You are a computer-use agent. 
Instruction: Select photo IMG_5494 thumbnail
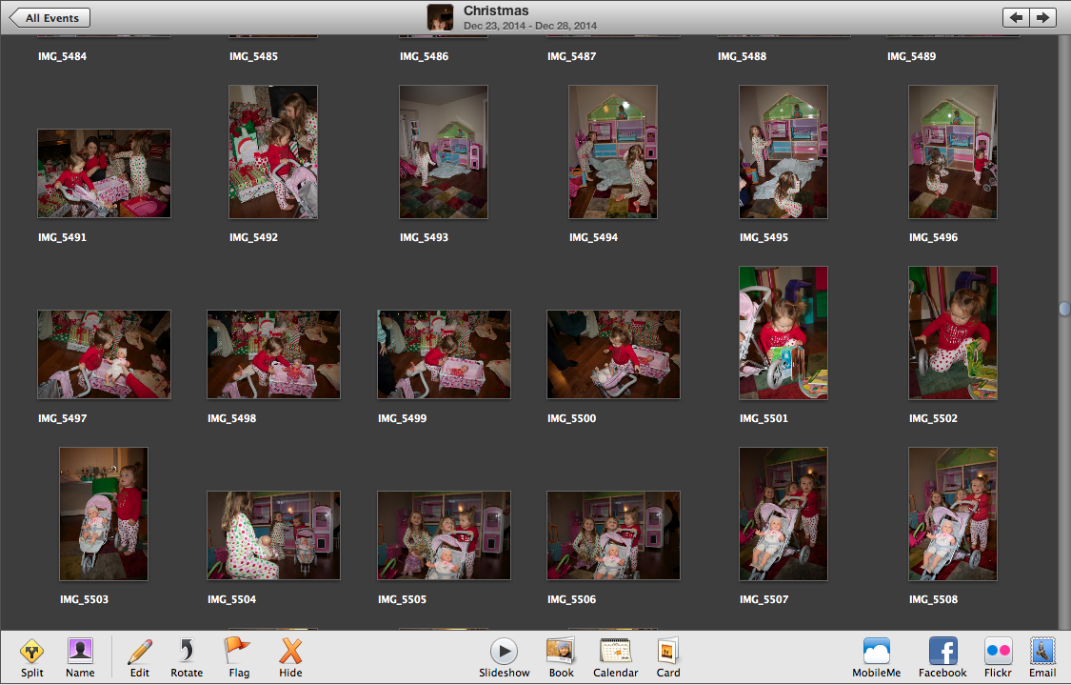tap(613, 151)
